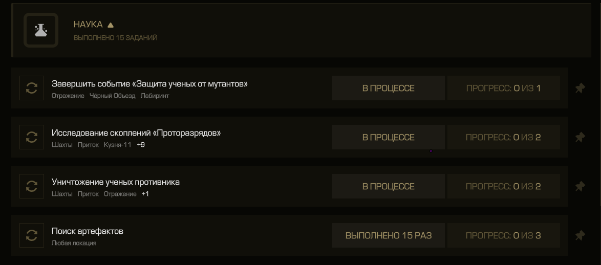Refresh the «Защита ученых от мутантов» task
Screen dimensions: 601x265
pos(31,88)
